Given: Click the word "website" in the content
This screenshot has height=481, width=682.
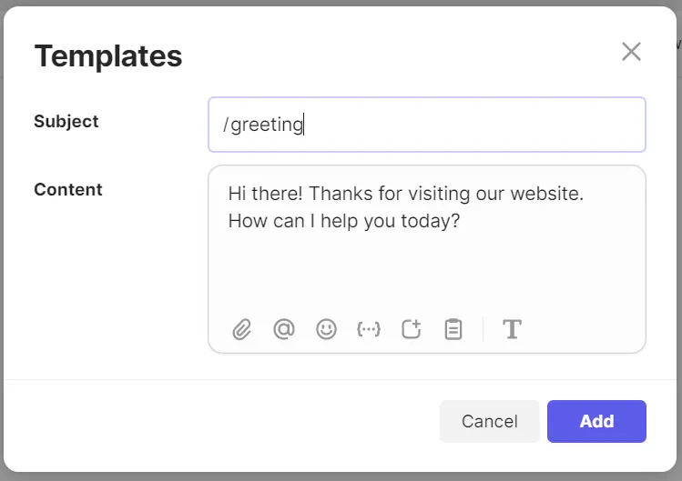Looking at the screenshot, I should pyautogui.click(x=545, y=194).
